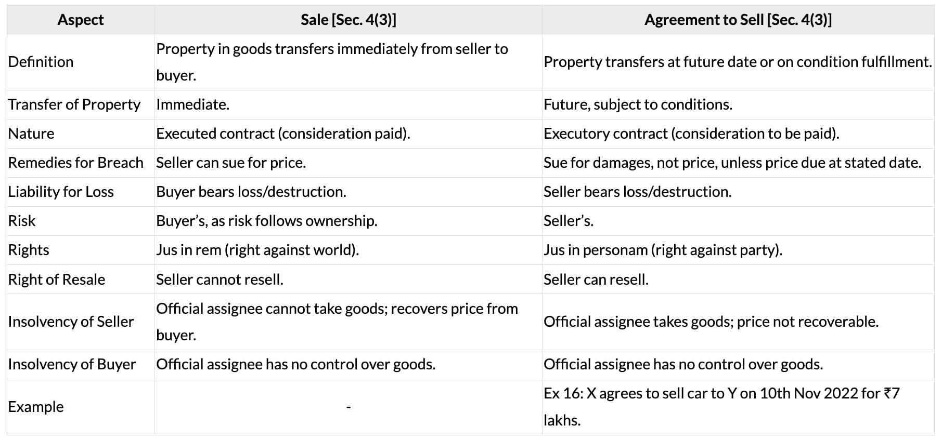Click the Remedies for Breach label
This screenshot has width=942, height=439.
(x=75, y=163)
